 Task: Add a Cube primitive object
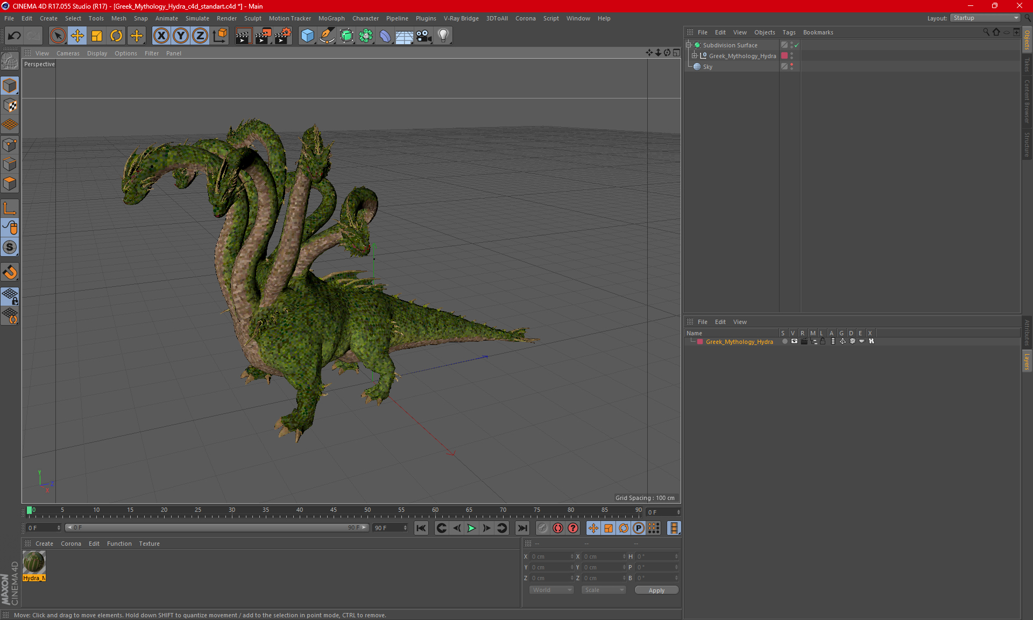[x=307, y=36]
